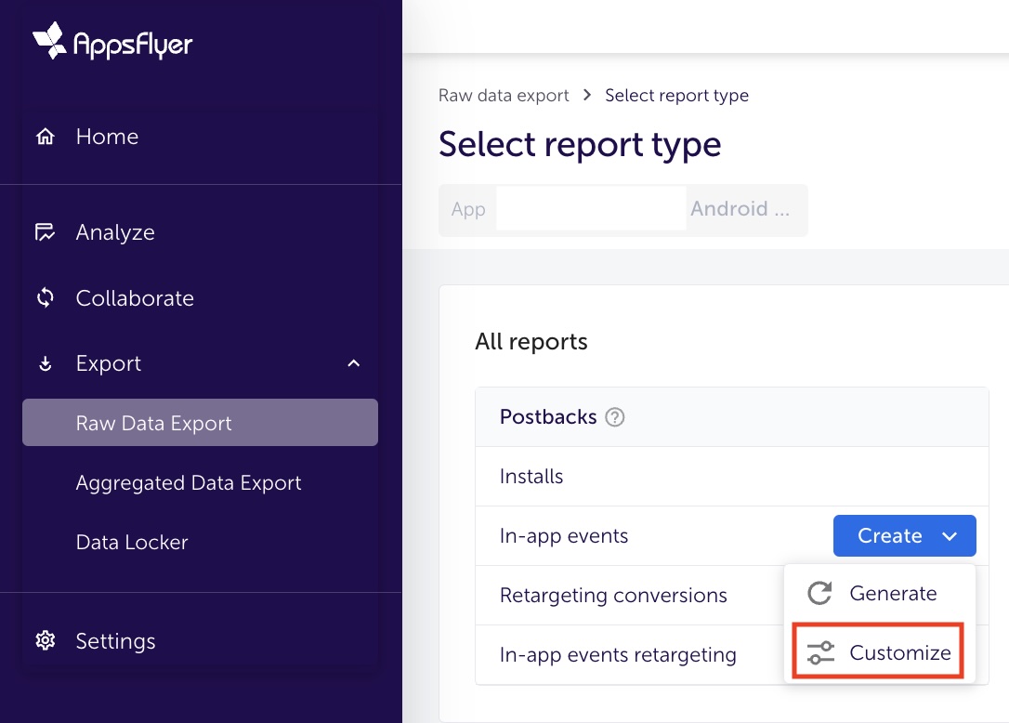
Task: Collapse the Export section chevron
Action: (354, 363)
